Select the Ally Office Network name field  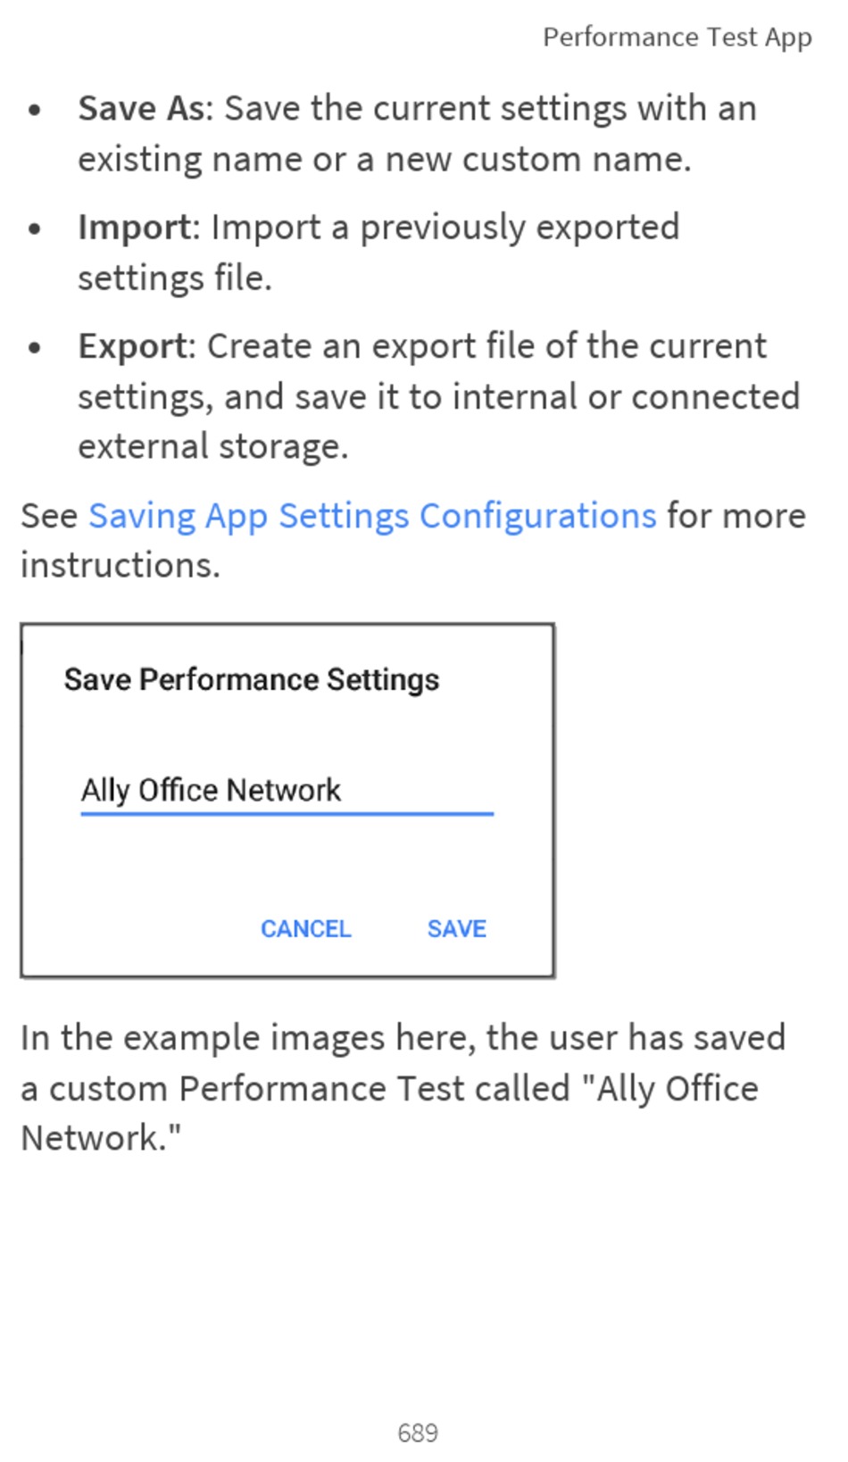click(287, 791)
